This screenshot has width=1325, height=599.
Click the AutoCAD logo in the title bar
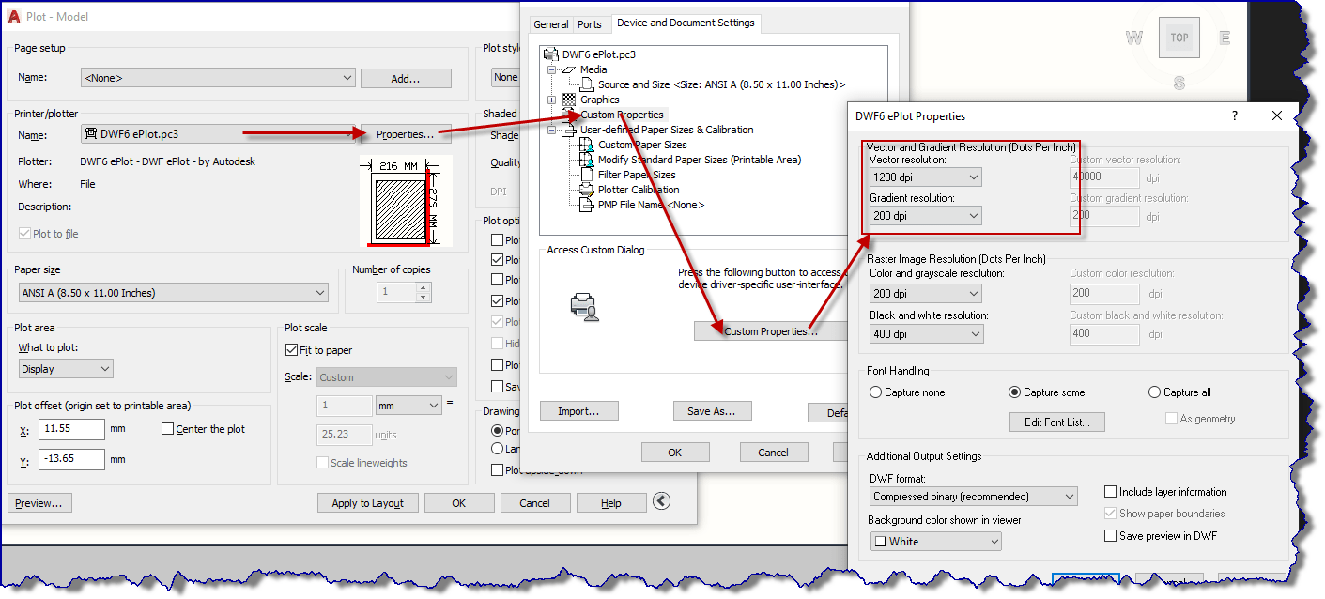click(x=13, y=15)
